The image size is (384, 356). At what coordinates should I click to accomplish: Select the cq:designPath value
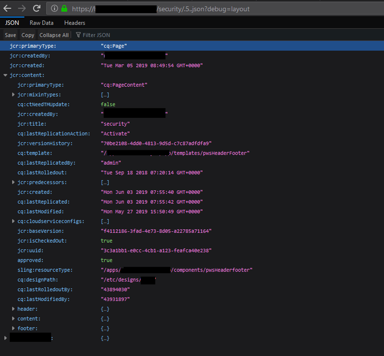tap(128, 280)
